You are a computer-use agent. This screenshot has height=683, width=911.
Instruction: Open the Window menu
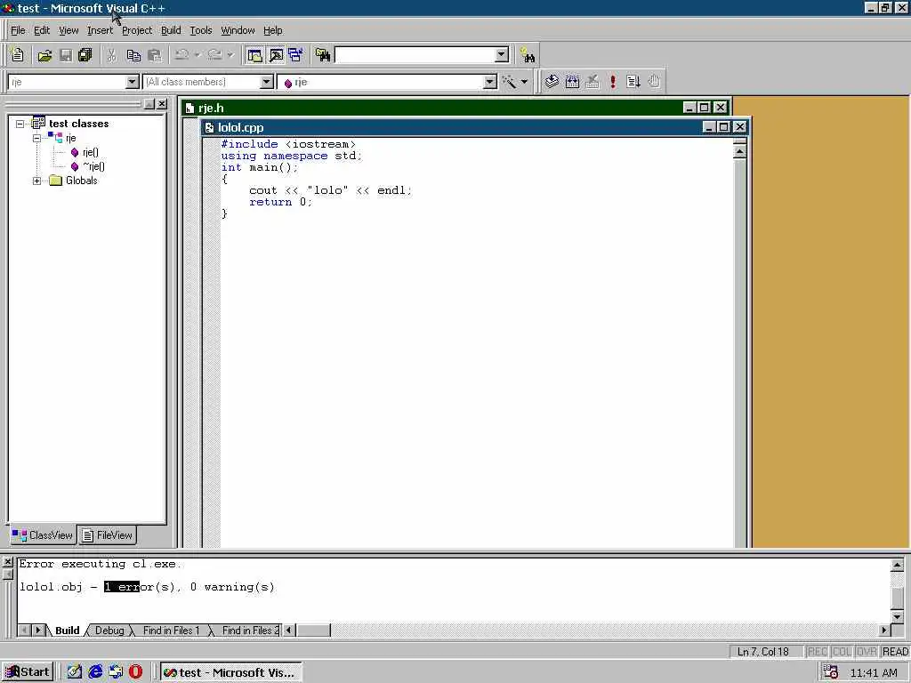(238, 30)
